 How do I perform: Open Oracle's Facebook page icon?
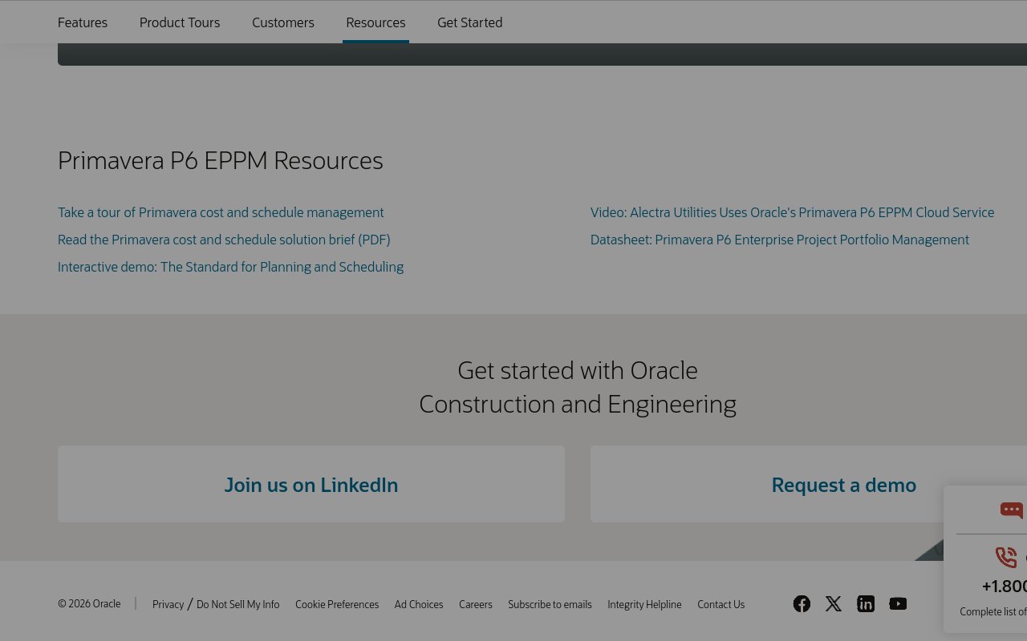[x=802, y=604]
